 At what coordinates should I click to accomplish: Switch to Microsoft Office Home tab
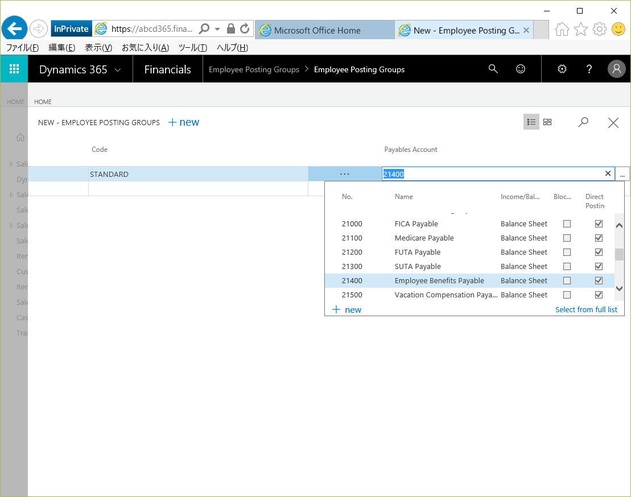pyautogui.click(x=325, y=30)
